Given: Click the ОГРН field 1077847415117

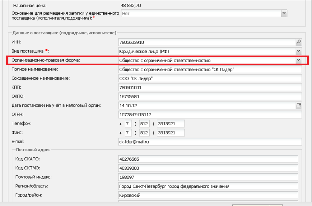Looking at the screenshot, I should point(210,114).
